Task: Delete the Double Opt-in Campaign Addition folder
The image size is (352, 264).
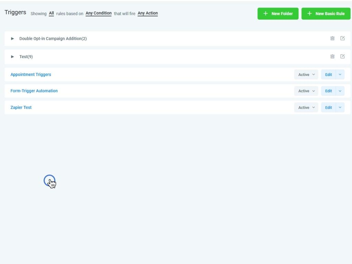Action: pyautogui.click(x=332, y=38)
